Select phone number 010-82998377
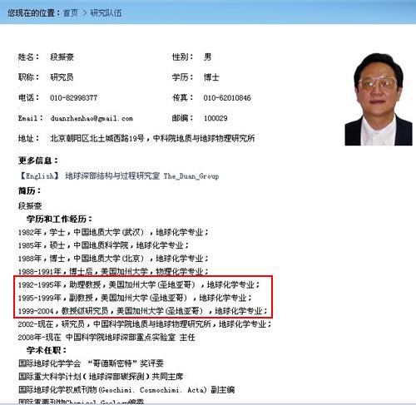 tap(73, 97)
